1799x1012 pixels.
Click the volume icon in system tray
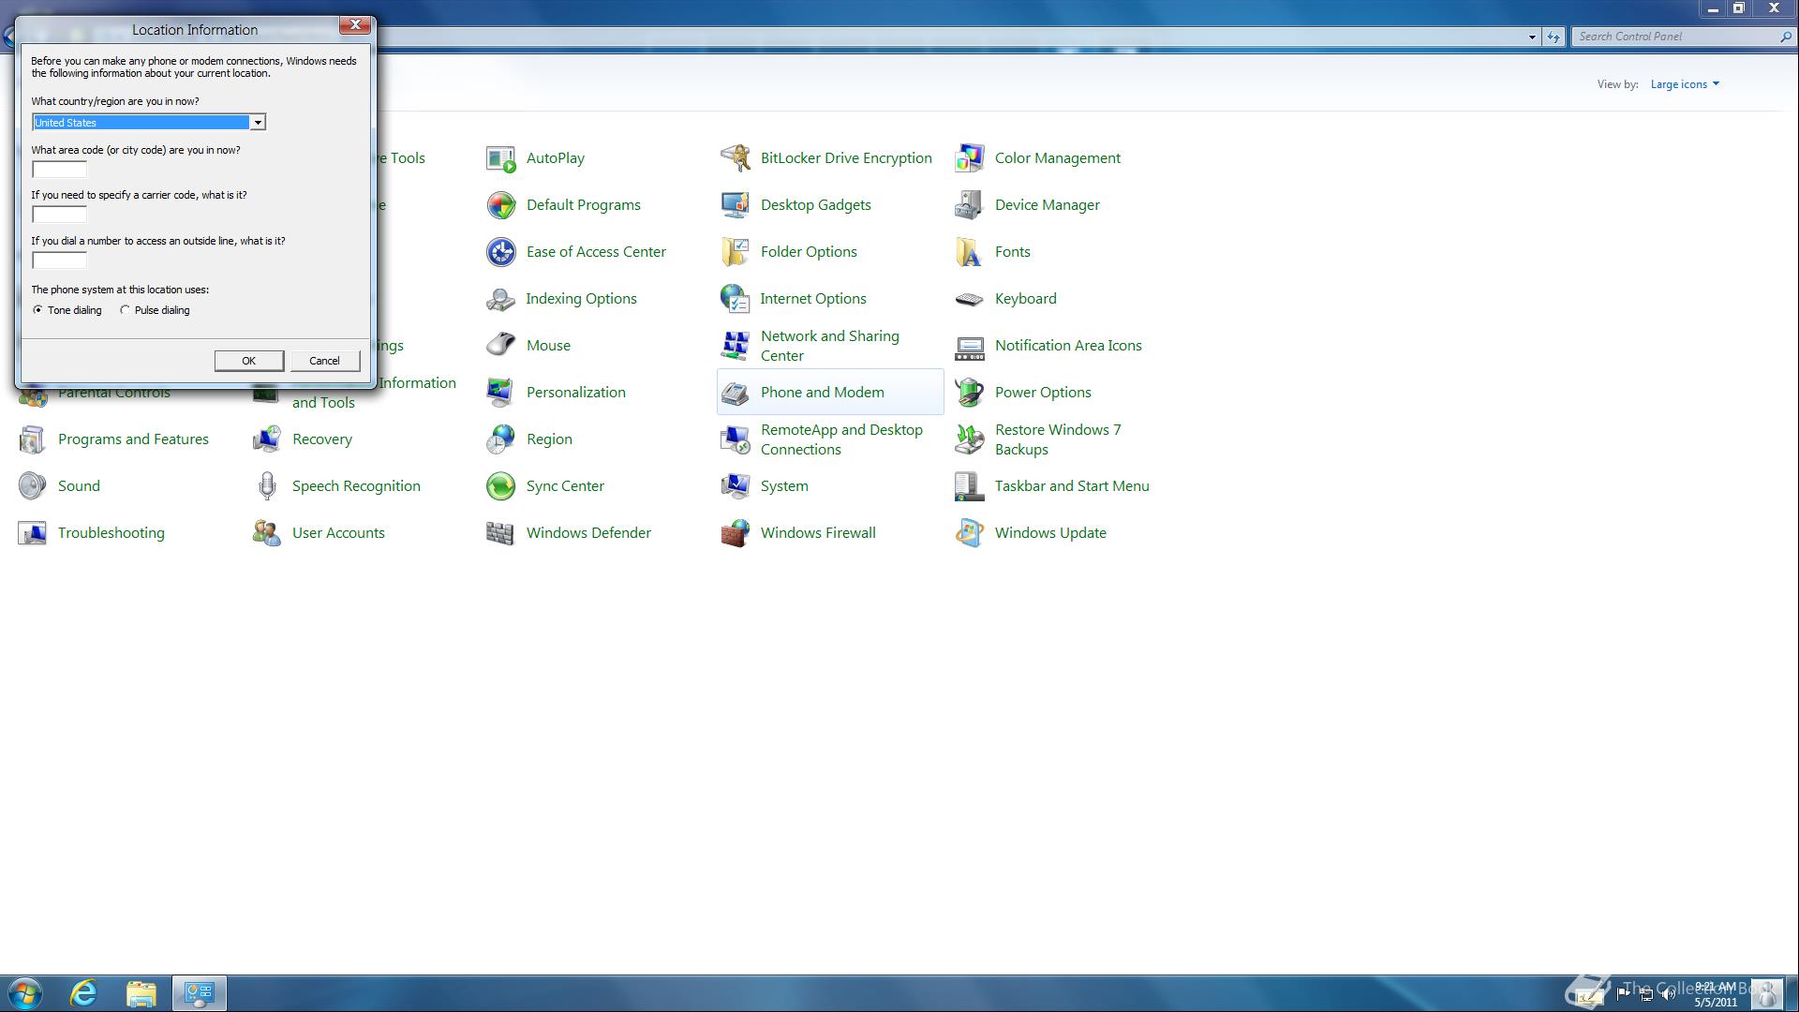tap(1668, 995)
